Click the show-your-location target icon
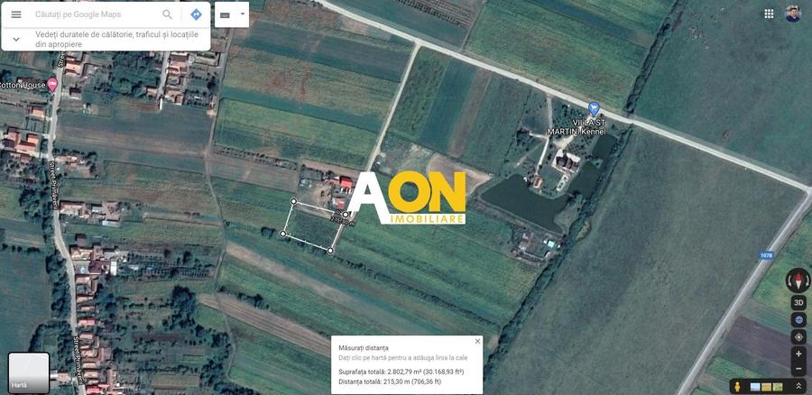Image resolution: width=812 pixels, height=395 pixels. coord(798,336)
